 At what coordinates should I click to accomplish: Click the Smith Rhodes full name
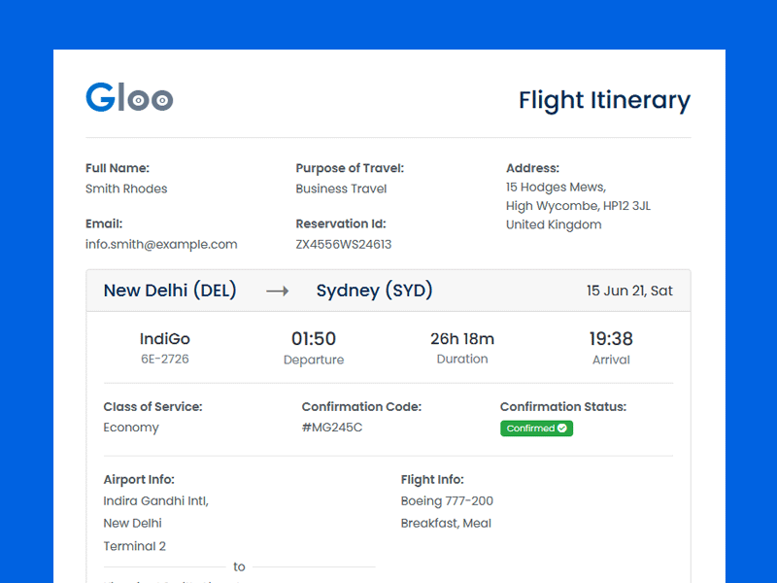coord(126,189)
